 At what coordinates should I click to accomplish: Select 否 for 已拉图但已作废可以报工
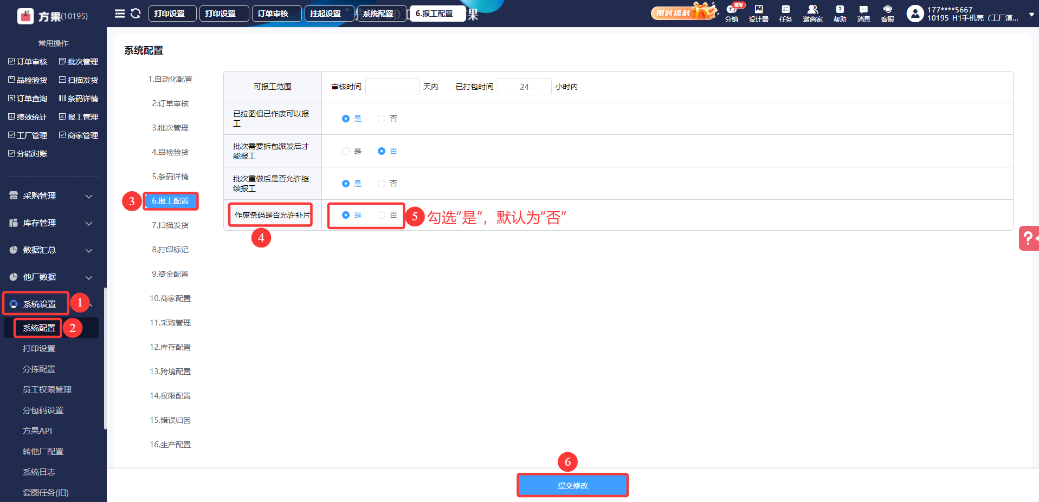pyautogui.click(x=382, y=119)
